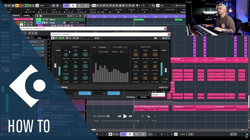Click Channel Settings down arrow
The width and height of the screenshot is (250, 140).
pos(33,33)
